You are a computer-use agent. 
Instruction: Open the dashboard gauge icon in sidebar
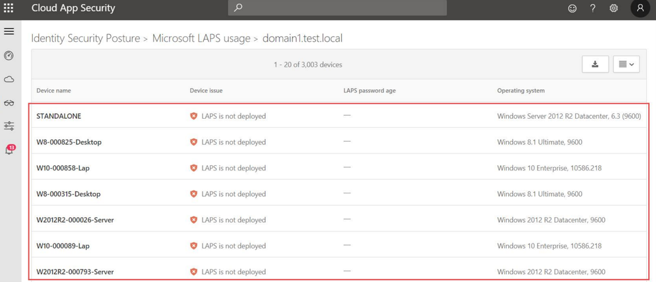(9, 56)
